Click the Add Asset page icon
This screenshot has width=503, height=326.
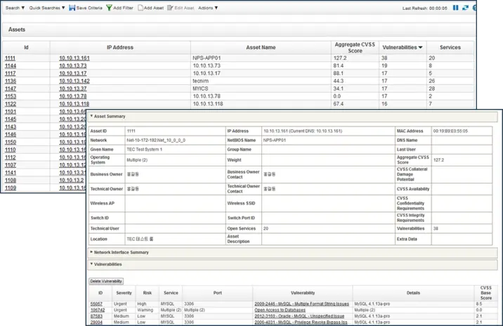click(140, 8)
